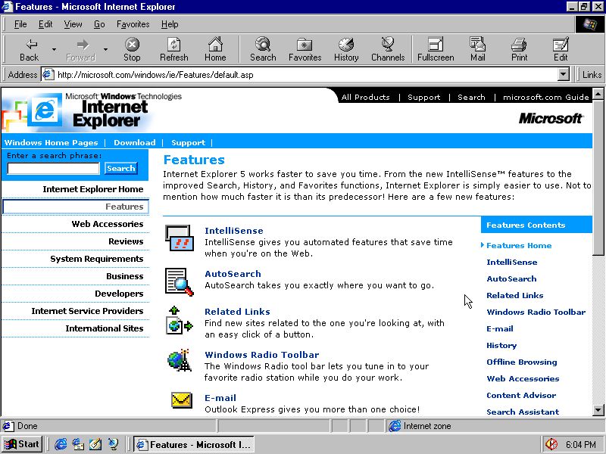Open the Go menu
The height and width of the screenshot is (454, 606).
(99, 24)
